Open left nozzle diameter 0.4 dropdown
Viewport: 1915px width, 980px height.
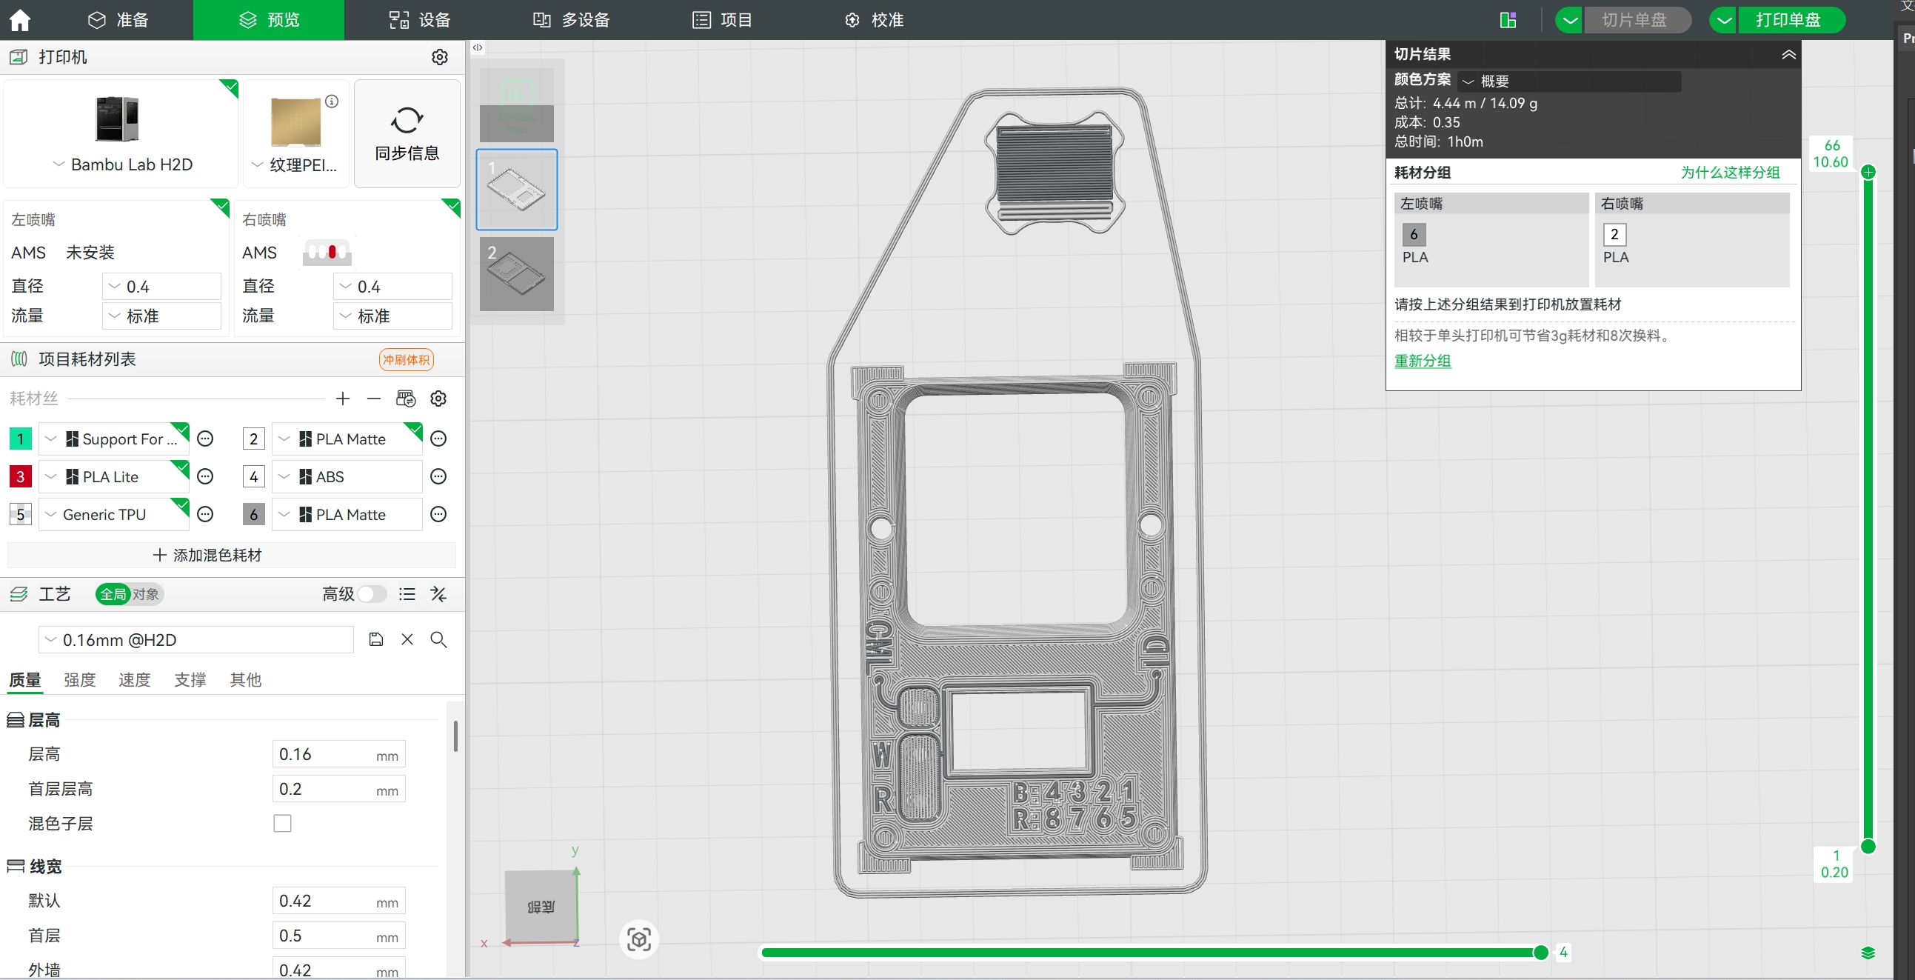[x=161, y=287]
